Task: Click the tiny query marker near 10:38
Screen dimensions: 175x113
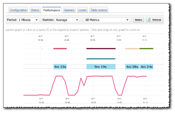Action: click(42, 48)
